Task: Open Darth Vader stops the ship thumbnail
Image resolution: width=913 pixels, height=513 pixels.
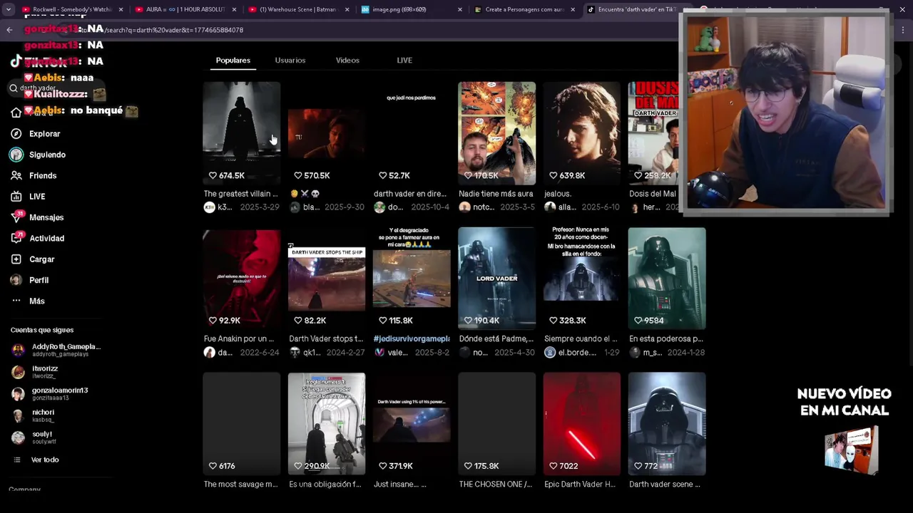Action: (327, 279)
